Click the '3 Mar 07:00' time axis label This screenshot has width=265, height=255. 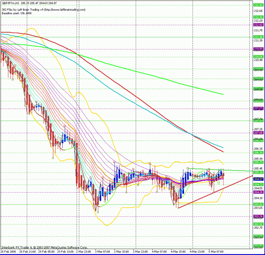[103, 252]
